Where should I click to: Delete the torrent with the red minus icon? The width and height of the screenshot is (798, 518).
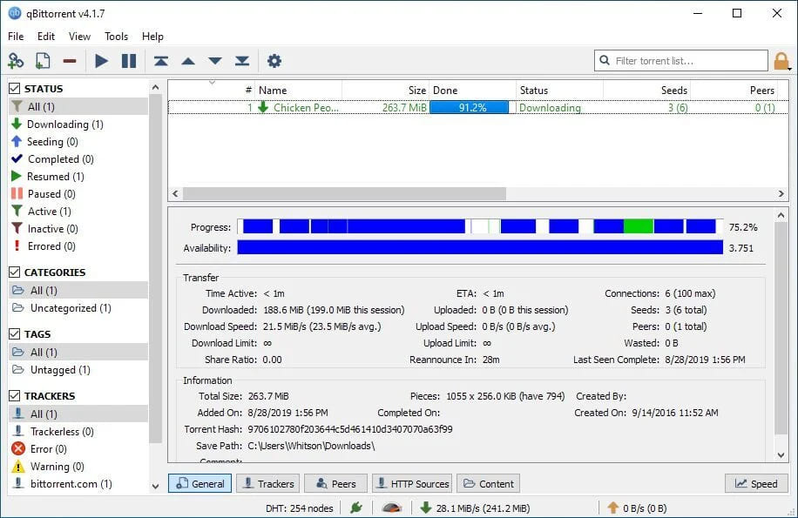coord(70,61)
